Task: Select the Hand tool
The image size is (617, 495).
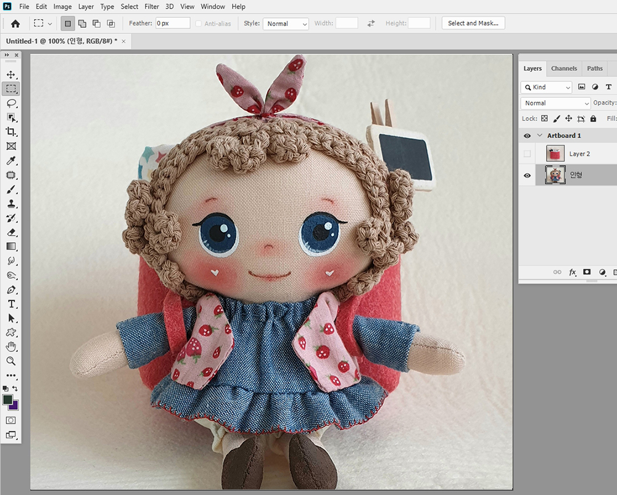Action: click(11, 347)
